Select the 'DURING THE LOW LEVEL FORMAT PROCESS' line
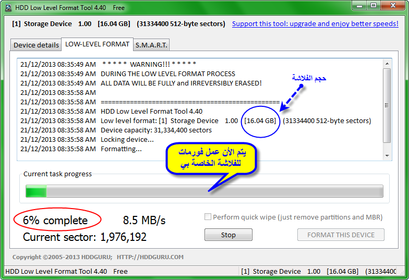 click(128, 74)
